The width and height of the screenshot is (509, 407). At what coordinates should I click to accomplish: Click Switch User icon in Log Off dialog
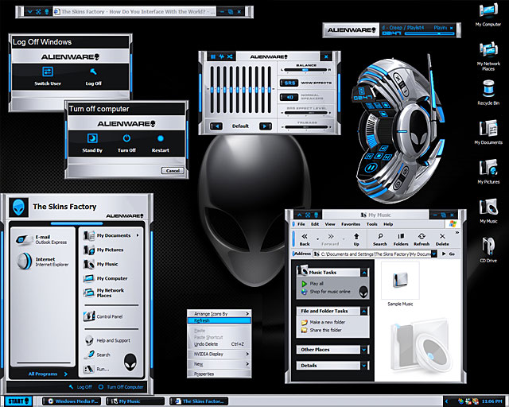(x=48, y=72)
